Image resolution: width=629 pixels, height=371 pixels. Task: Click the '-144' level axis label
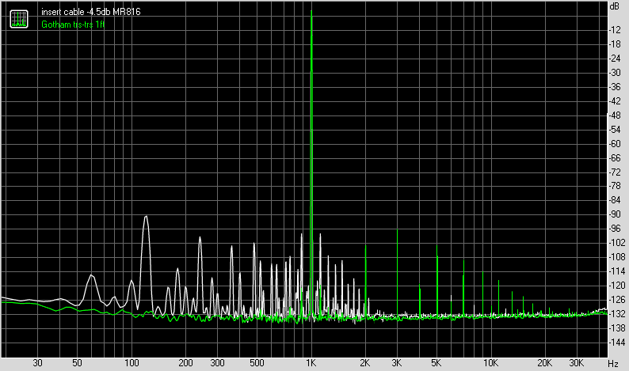[617, 343]
